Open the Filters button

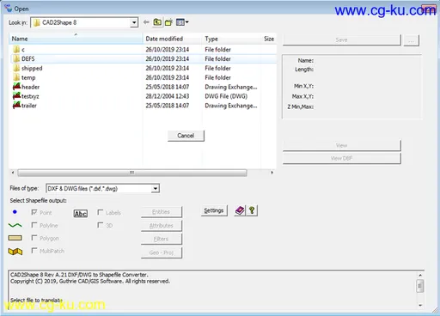tap(161, 239)
